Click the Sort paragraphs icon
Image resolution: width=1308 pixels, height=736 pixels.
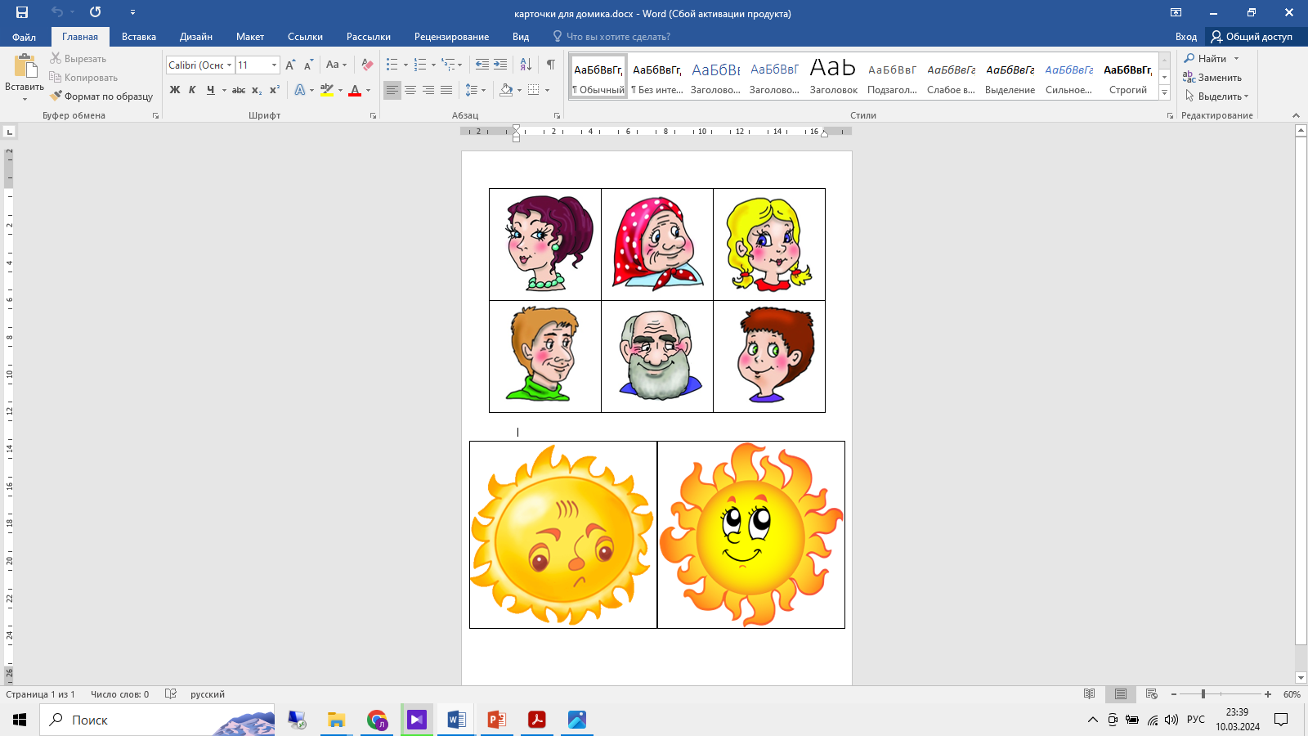[x=526, y=65]
